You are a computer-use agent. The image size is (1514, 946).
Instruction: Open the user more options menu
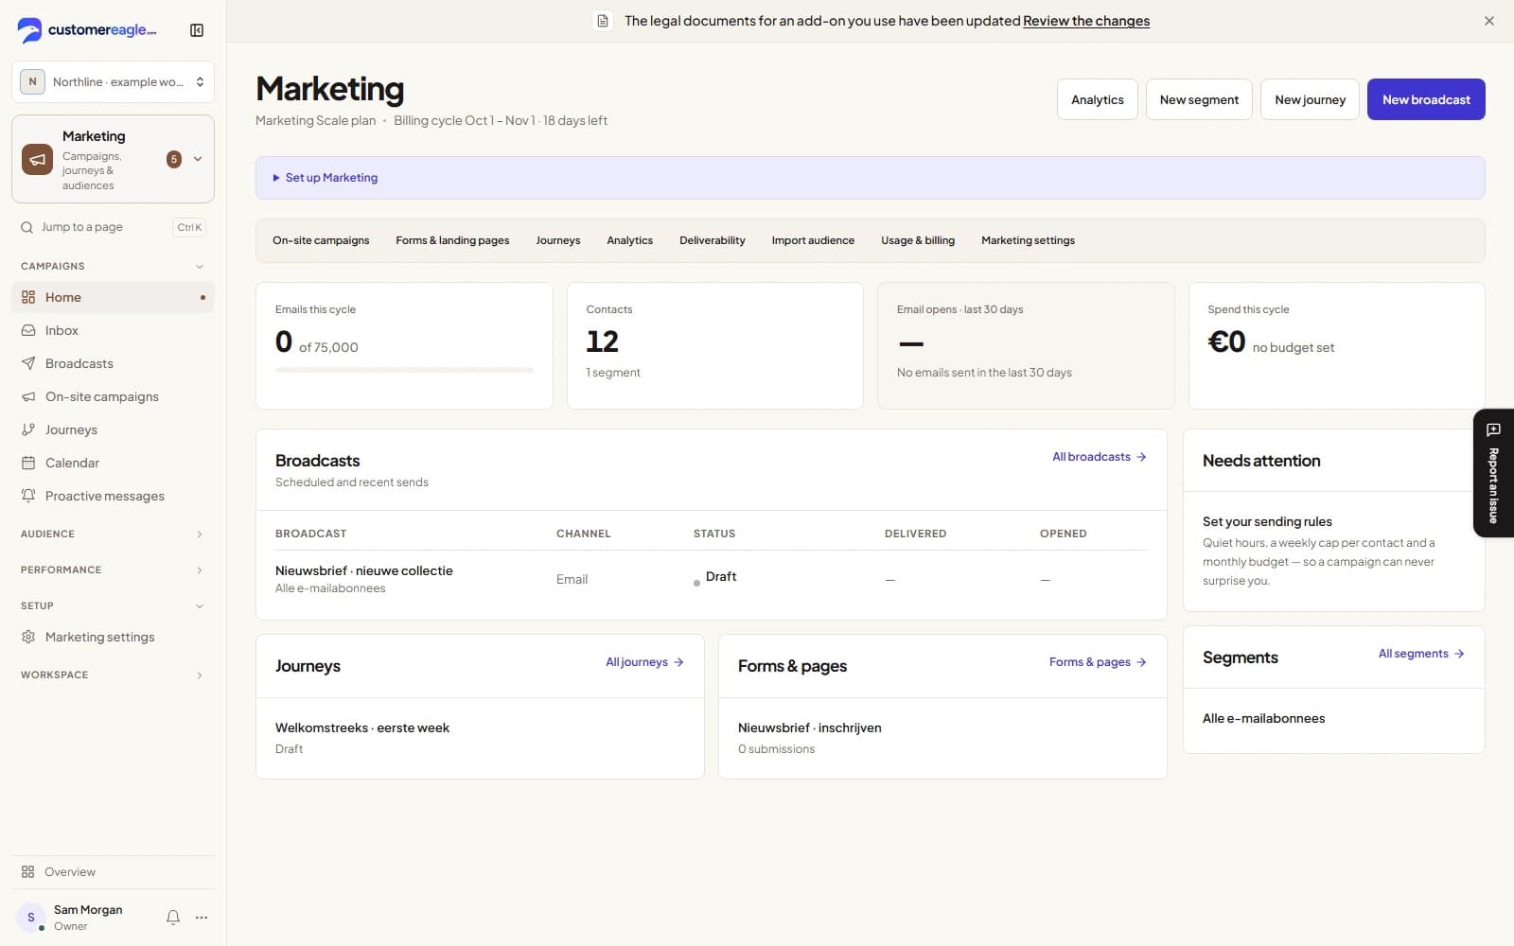tap(202, 918)
